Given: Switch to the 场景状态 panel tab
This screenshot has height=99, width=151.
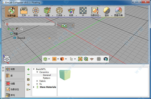Looking at the screenshot, I should [x=15, y=89].
